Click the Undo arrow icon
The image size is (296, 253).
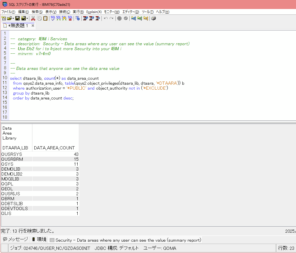pos(106,18)
